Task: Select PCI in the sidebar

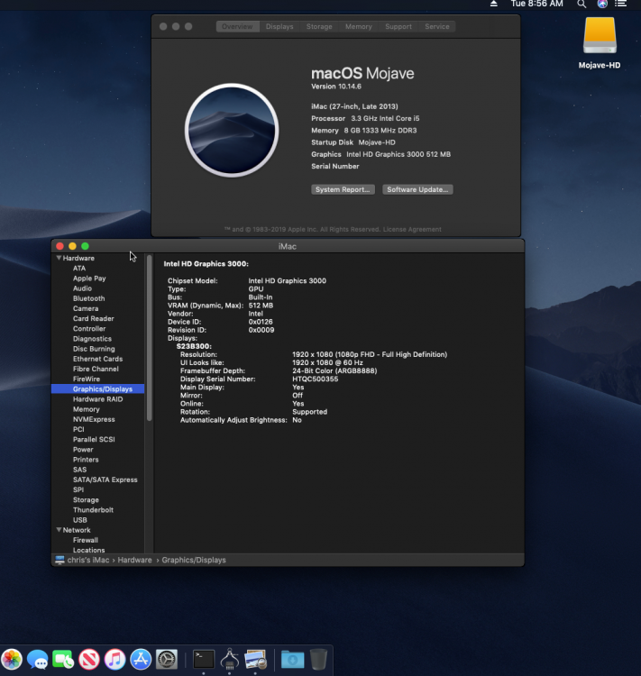Action: tap(78, 429)
